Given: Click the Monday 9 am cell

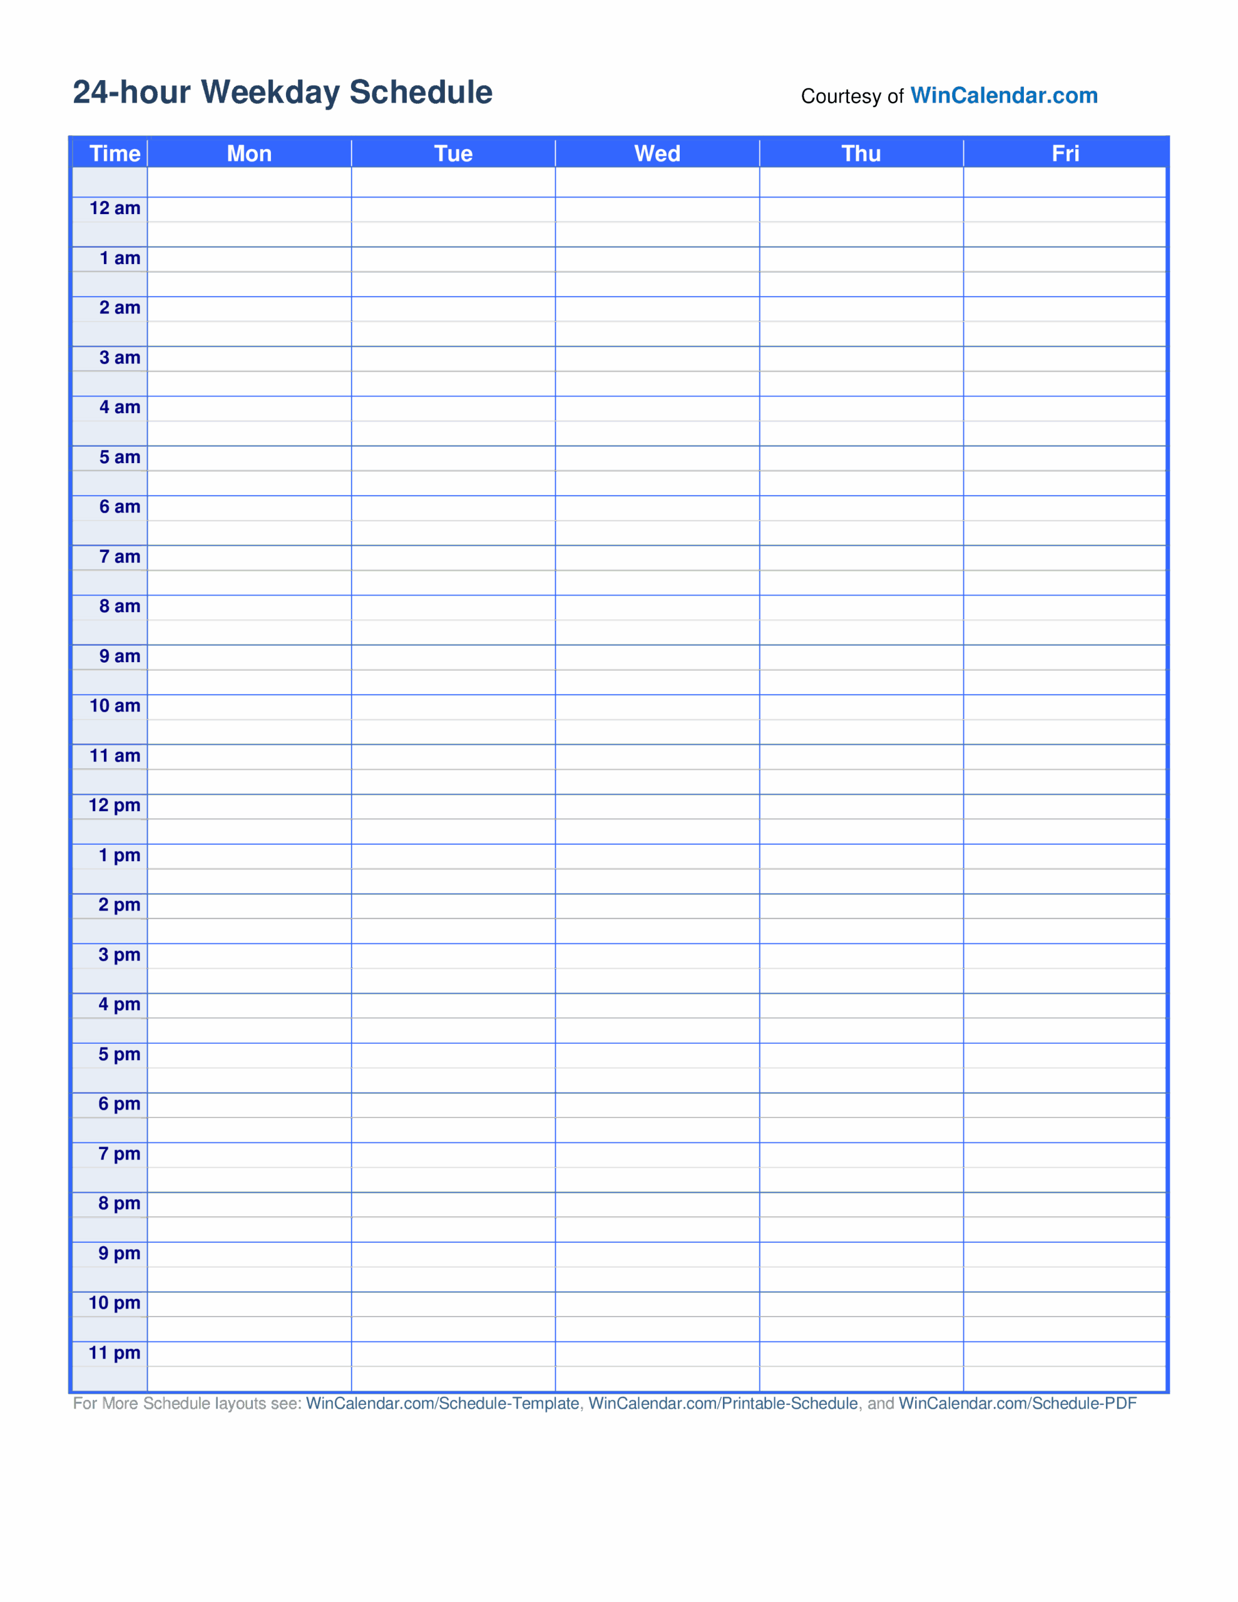Looking at the screenshot, I should click(x=248, y=657).
